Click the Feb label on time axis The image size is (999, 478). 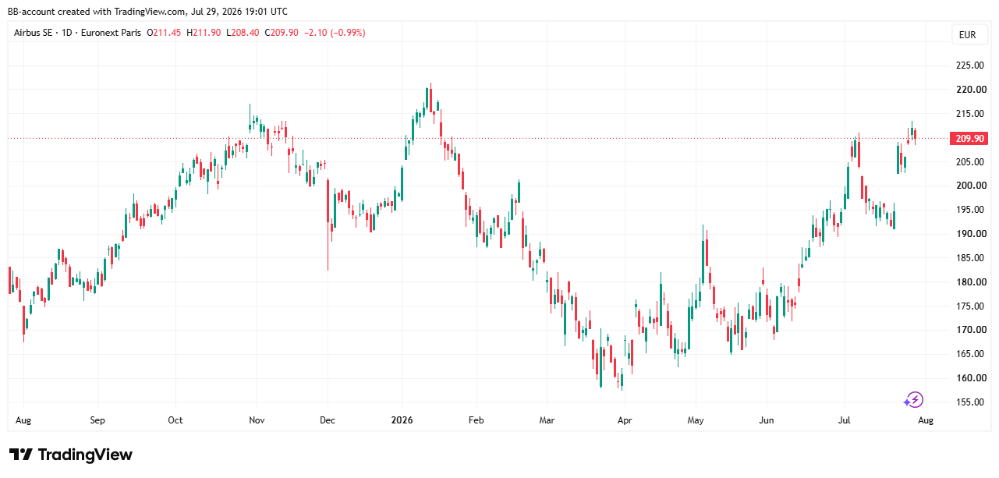[x=476, y=420]
